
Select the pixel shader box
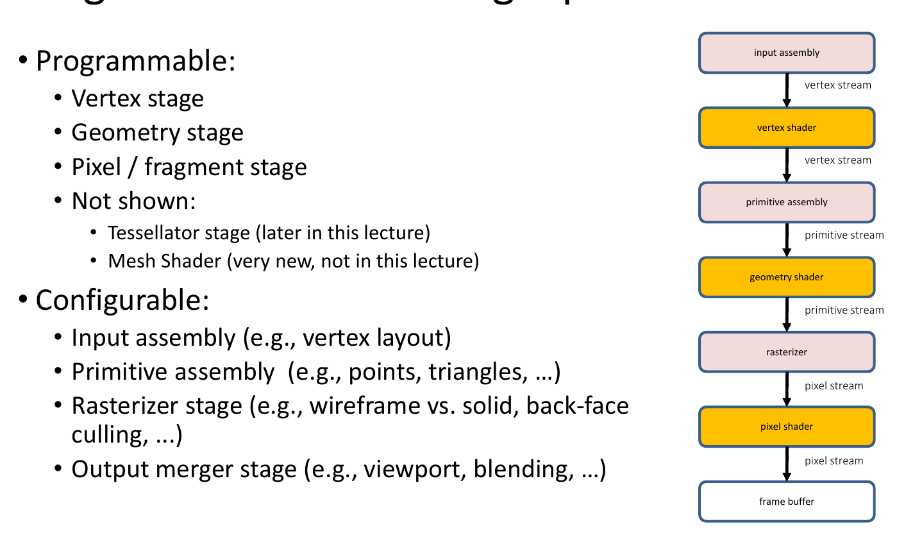point(787,427)
